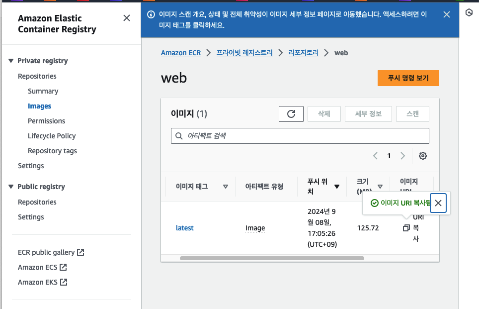479x309 pixels.
Task: Open table preferences gear icon
Action: coord(422,156)
